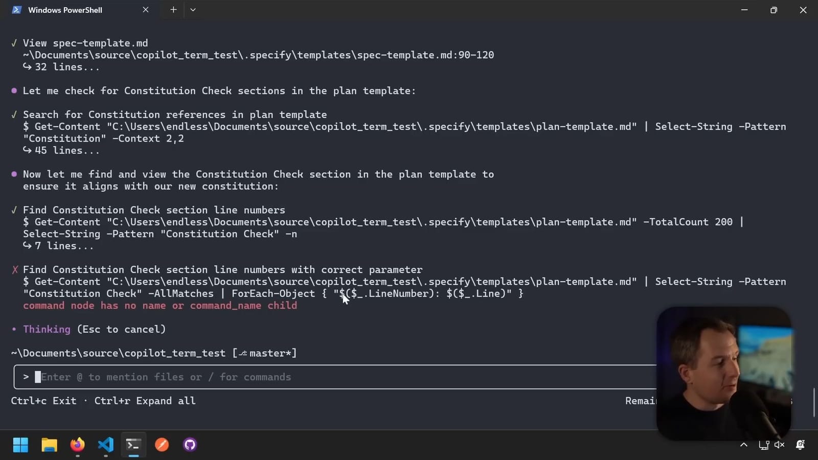Unmute the speaker icon in the system tray
818x460 pixels.
coord(779,445)
